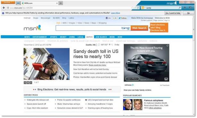
Task: Dismiss the telemetry prompt with No
Action: (x=188, y=13)
